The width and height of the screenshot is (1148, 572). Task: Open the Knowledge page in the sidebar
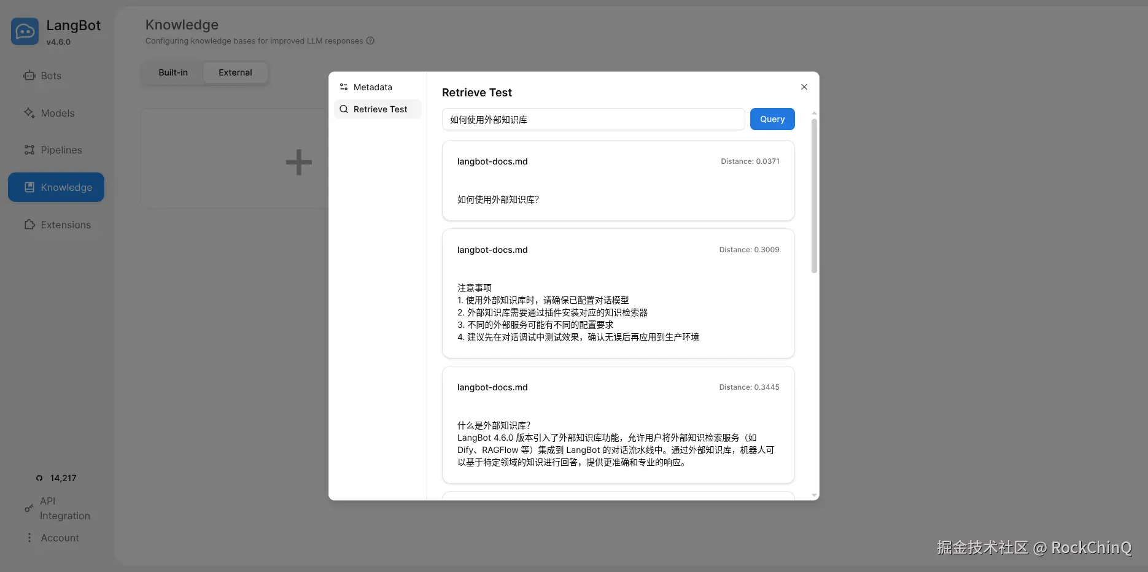click(x=56, y=187)
